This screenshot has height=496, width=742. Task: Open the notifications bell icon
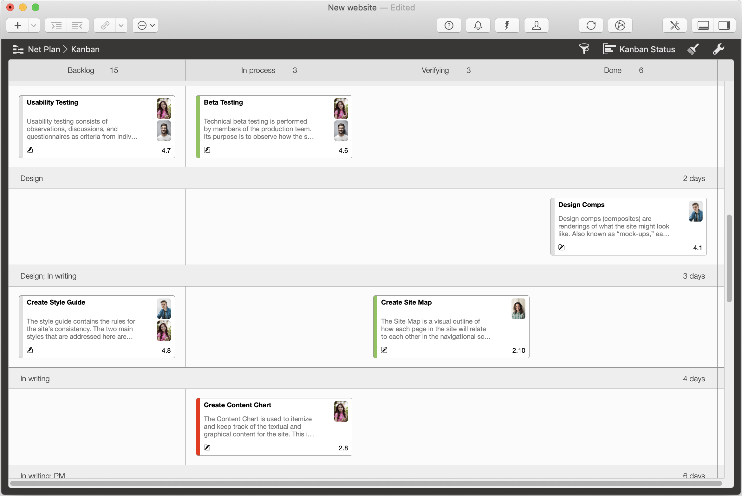(x=478, y=25)
